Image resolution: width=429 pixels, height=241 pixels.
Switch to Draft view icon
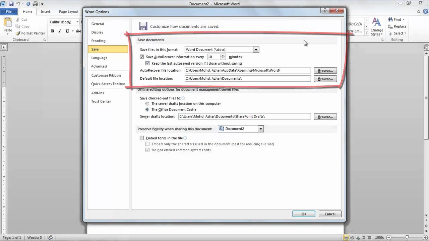tap(370, 238)
